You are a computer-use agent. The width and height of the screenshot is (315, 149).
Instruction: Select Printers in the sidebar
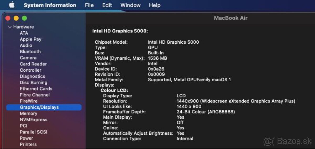pyautogui.click(x=28, y=144)
